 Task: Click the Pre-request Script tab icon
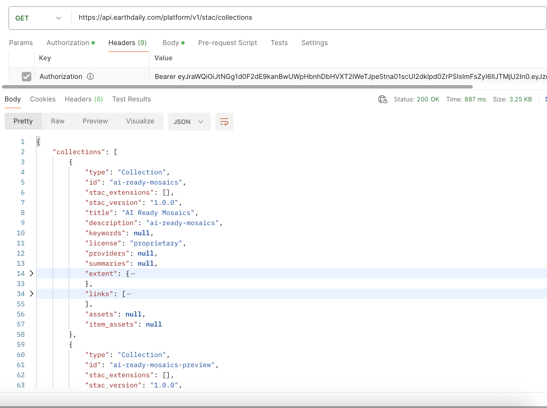[x=227, y=43]
